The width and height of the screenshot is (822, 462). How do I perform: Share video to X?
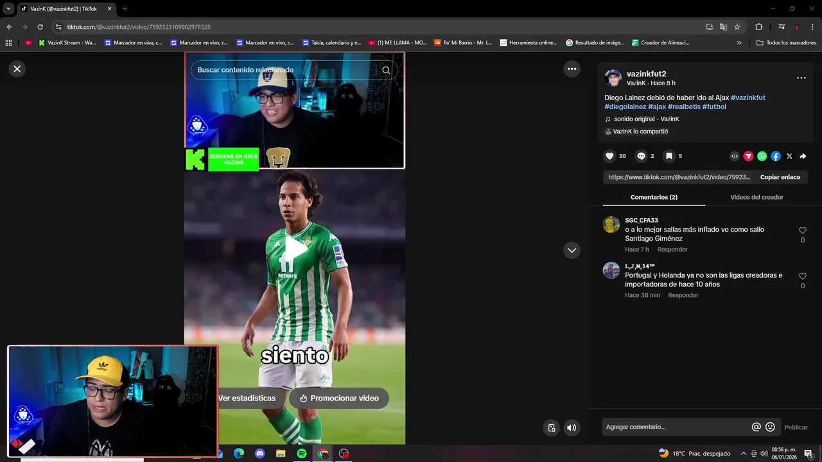(789, 156)
